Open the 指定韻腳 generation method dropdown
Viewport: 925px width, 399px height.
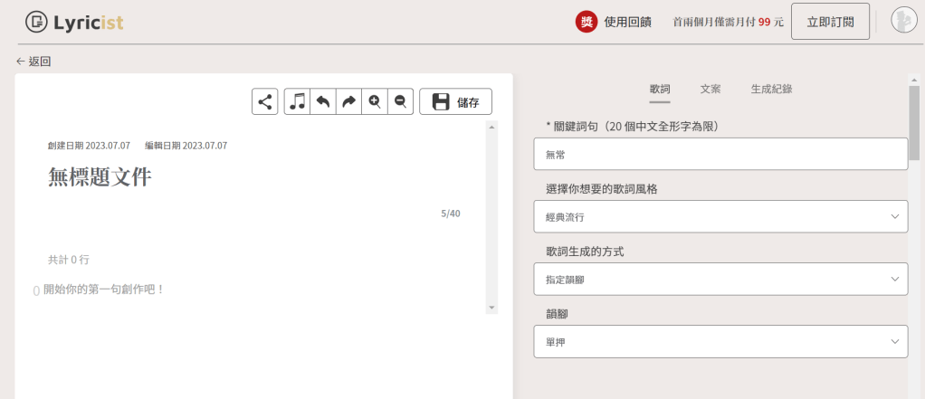[x=720, y=280]
